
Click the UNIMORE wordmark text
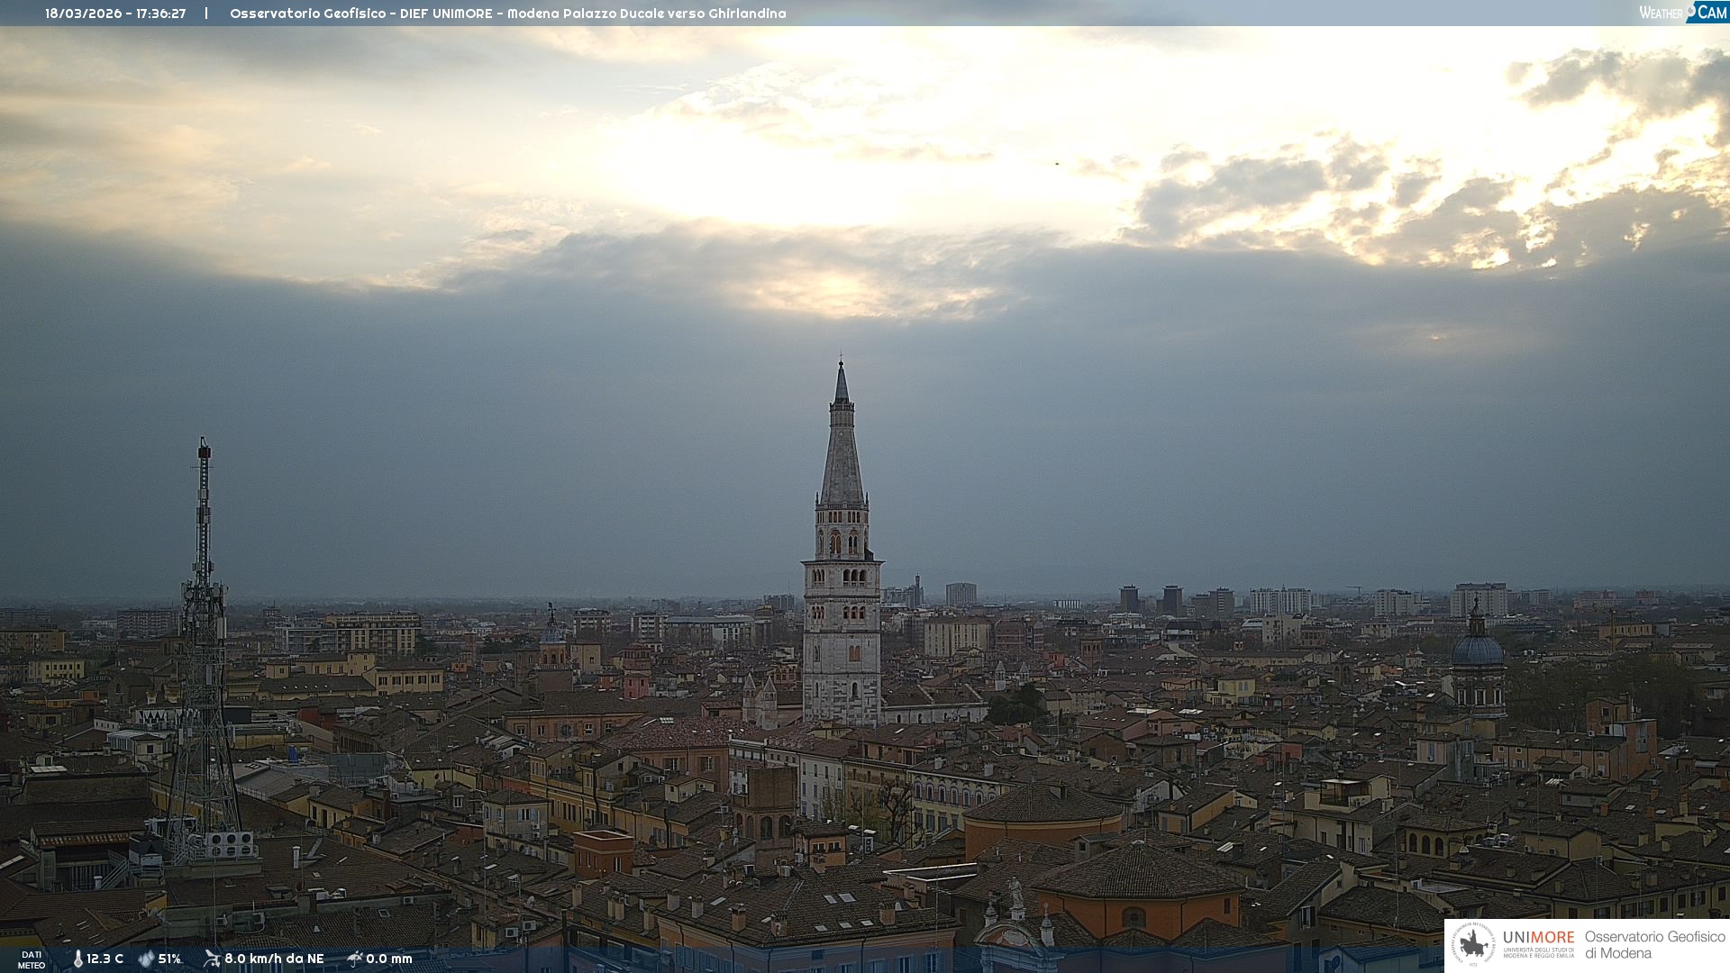point(1538,938)
